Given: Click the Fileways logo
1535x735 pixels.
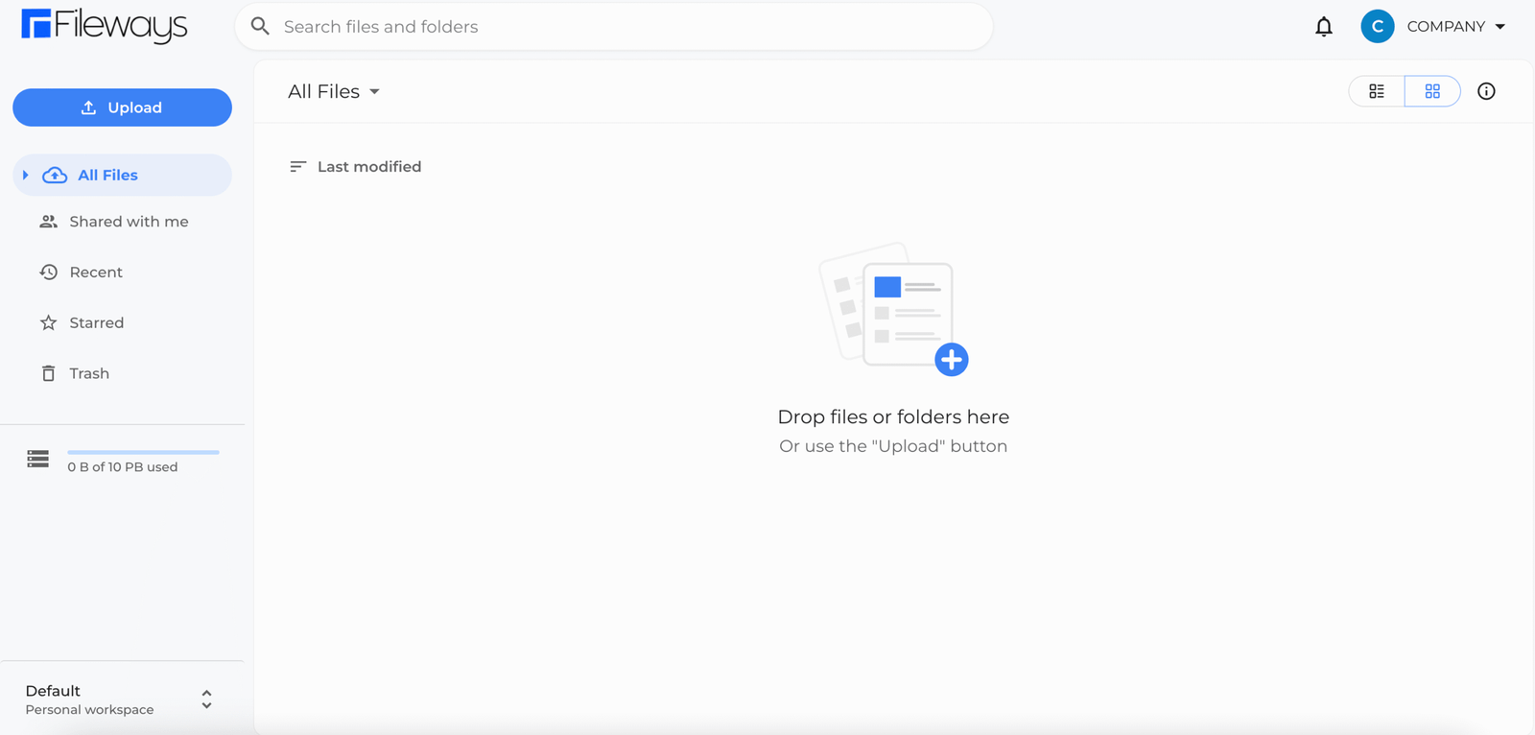Looking at the screenshot, I should [104, 26].
